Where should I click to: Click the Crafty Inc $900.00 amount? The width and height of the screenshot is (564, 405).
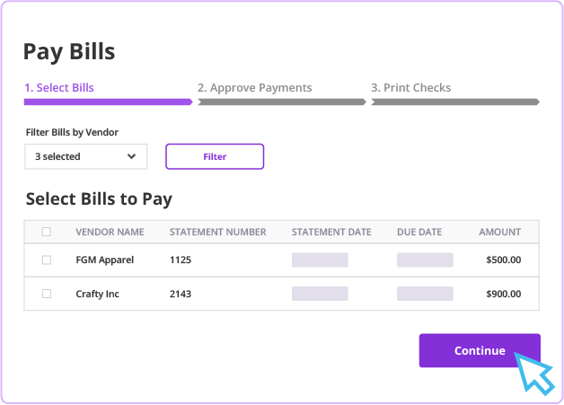[503, 294]
